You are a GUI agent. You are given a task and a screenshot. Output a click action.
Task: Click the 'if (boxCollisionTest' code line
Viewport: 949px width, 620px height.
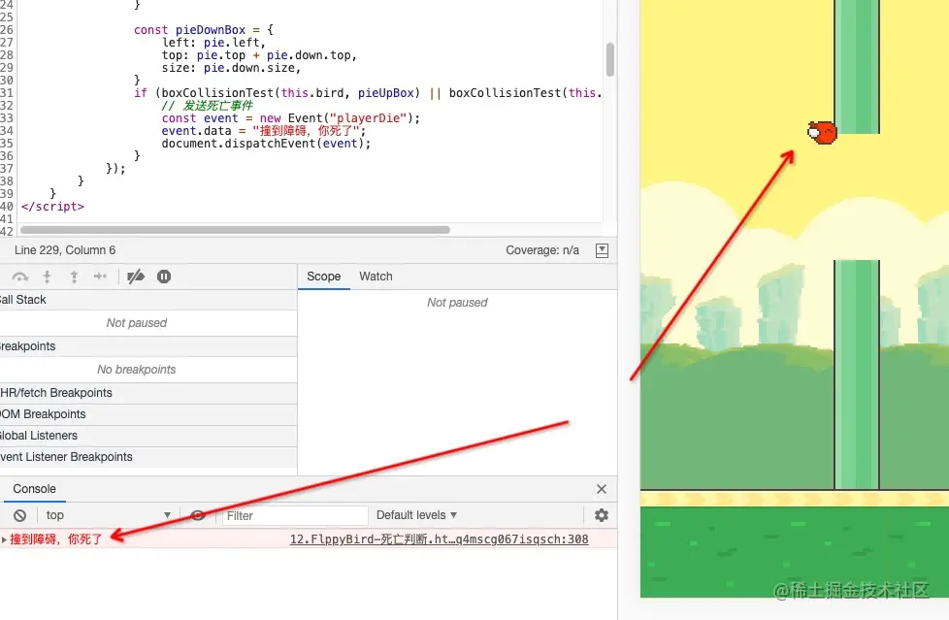click(x=368, y=92)
